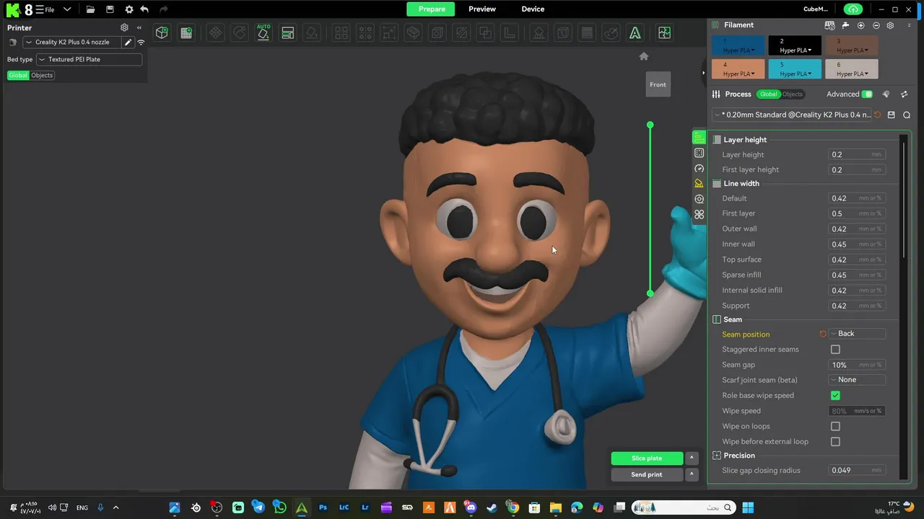Open the Support settings side tab

699,183
